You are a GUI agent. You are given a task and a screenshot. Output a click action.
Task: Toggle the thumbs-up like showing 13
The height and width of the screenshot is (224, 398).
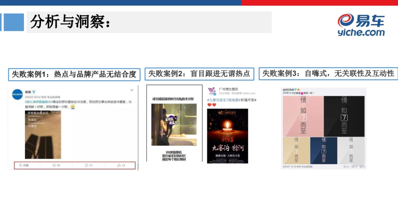point(119,166)
